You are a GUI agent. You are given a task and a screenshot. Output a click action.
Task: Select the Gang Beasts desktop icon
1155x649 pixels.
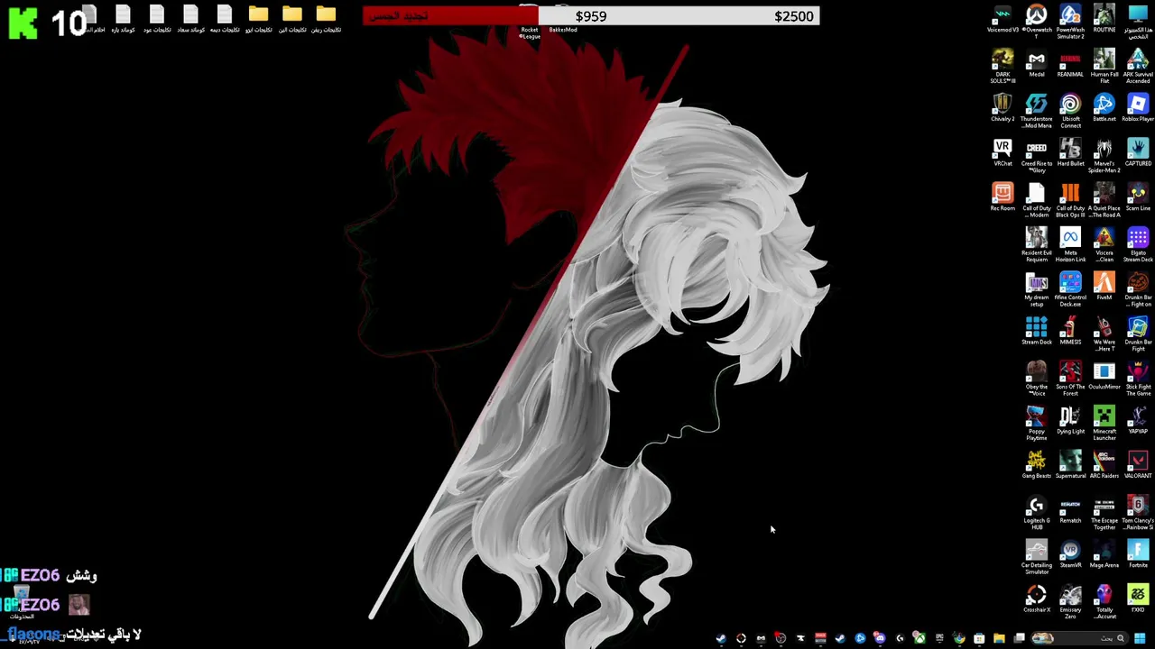pos(1036,465)
